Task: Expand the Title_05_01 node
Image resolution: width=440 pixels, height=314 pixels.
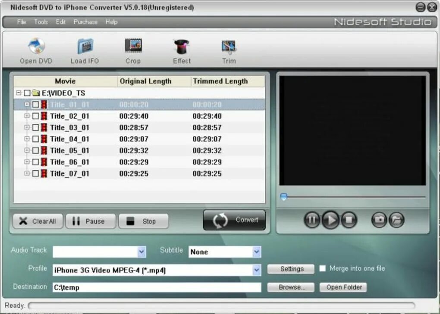Action: tap(27, 150)
